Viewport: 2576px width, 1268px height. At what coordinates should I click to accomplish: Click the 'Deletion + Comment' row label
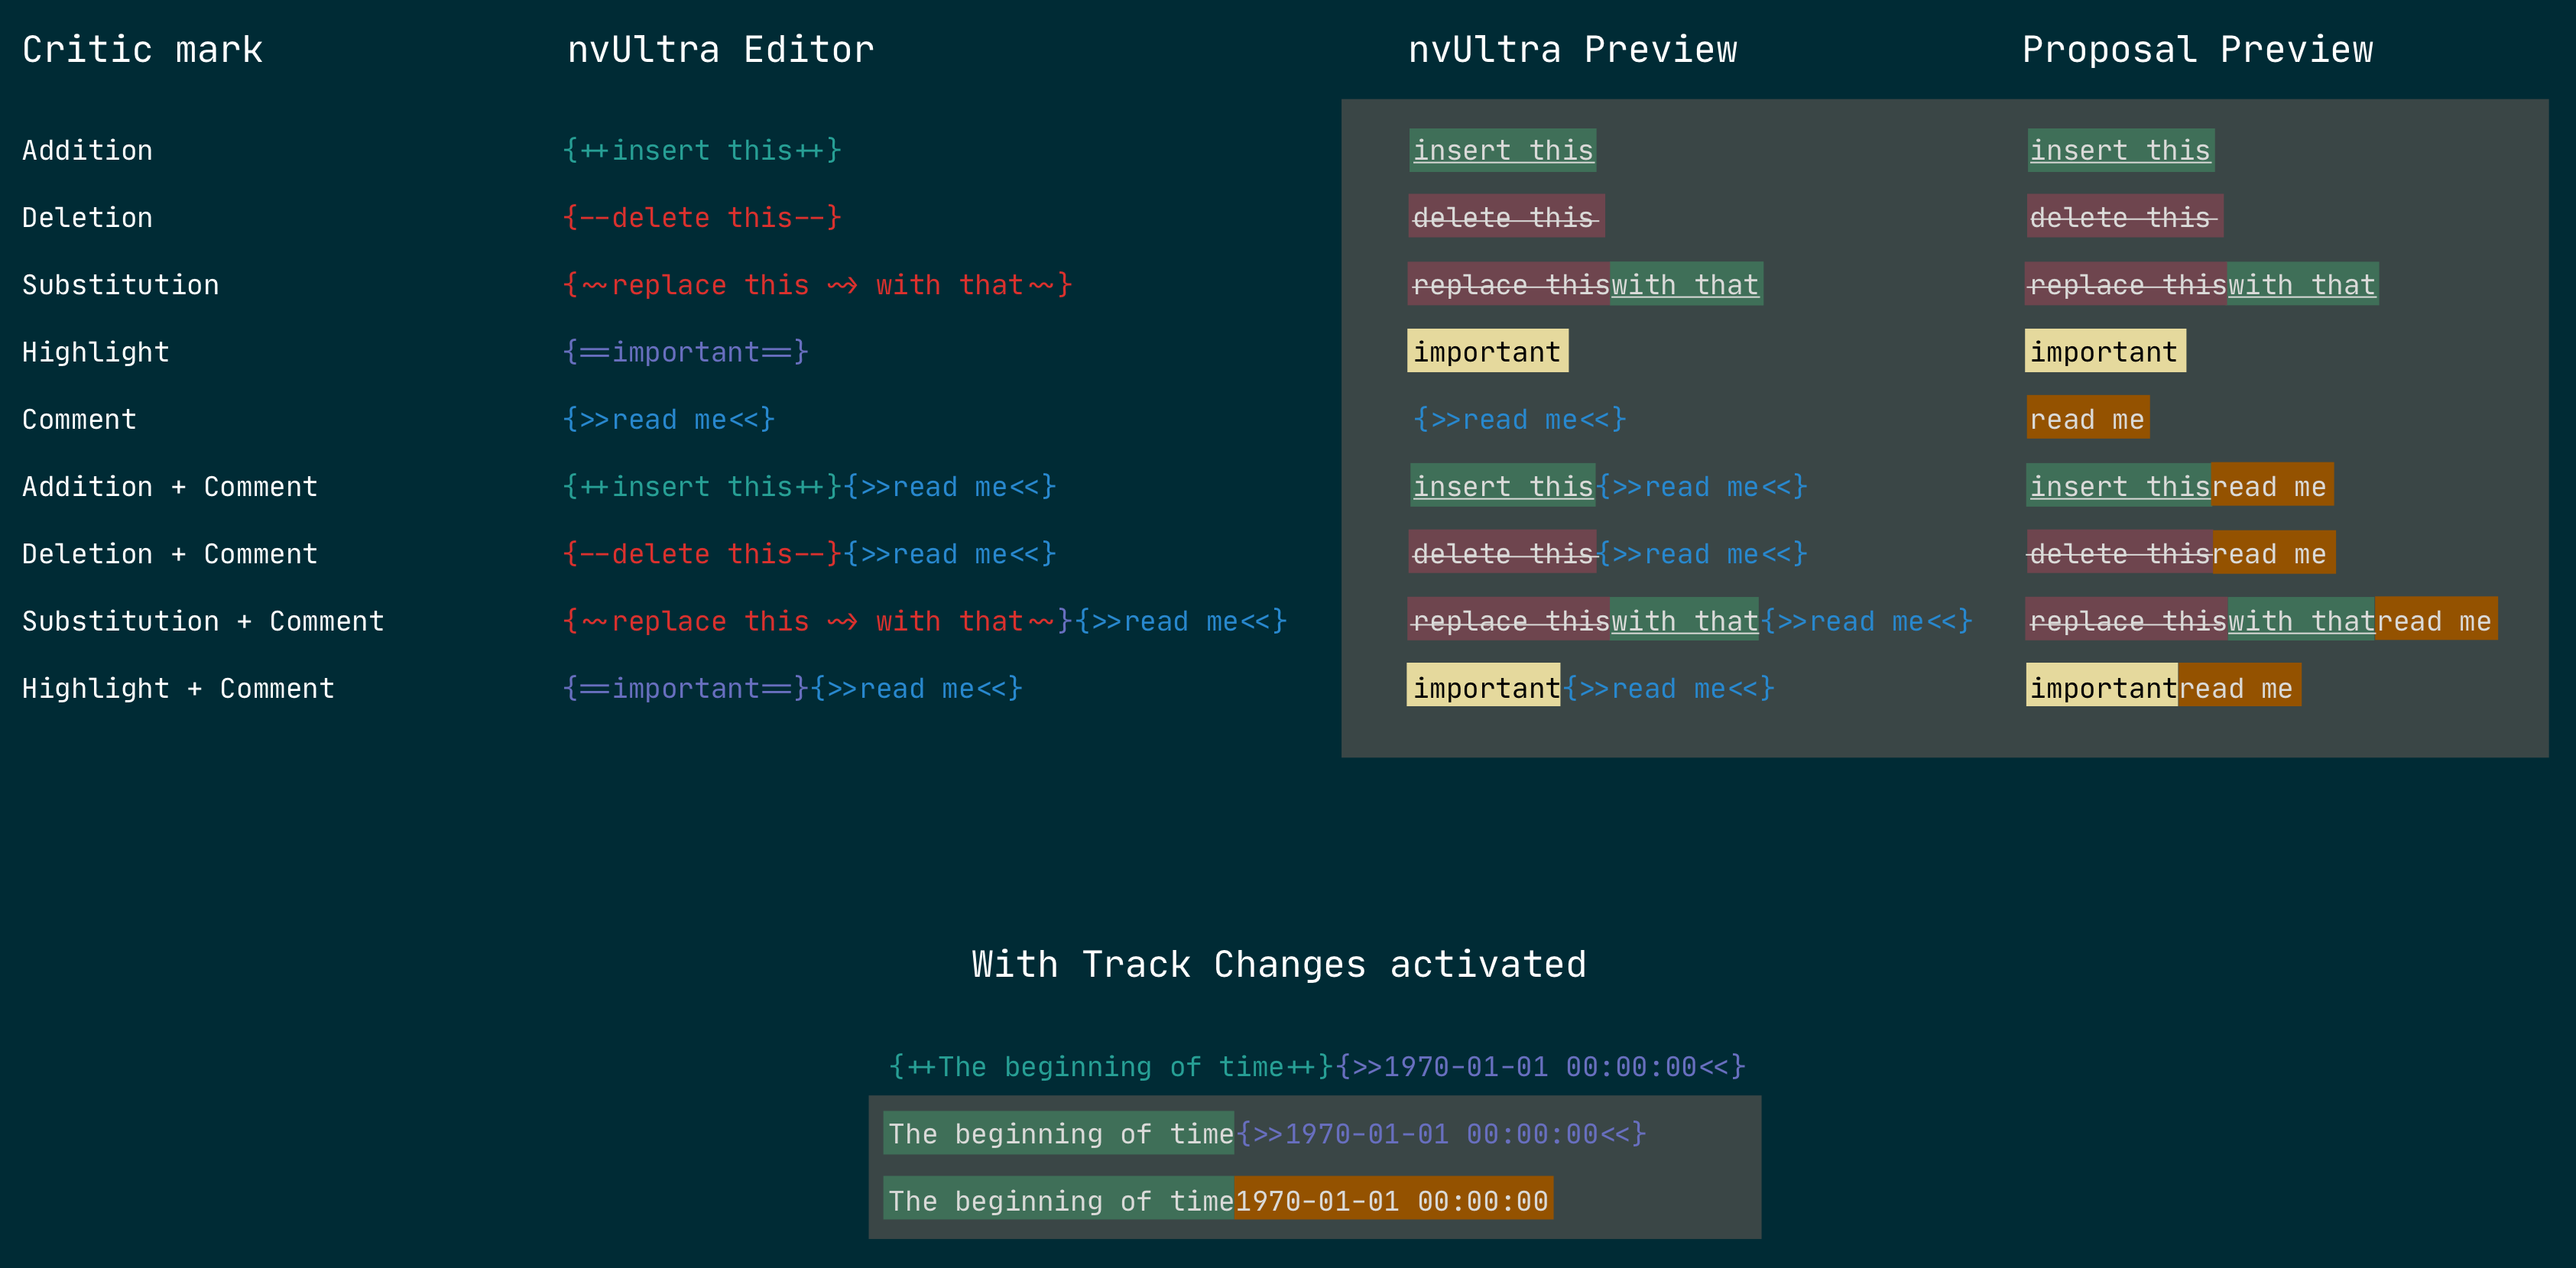coord(170,554)
